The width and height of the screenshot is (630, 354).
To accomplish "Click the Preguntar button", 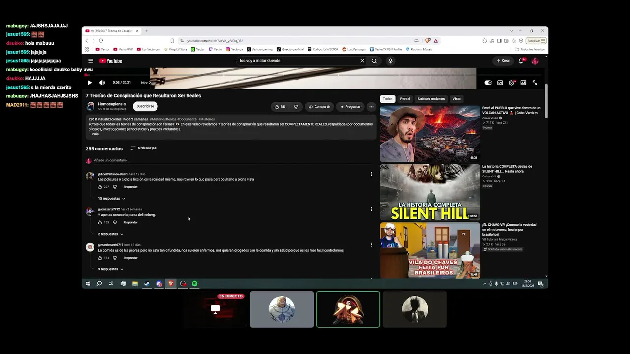I will click(350, 107).
